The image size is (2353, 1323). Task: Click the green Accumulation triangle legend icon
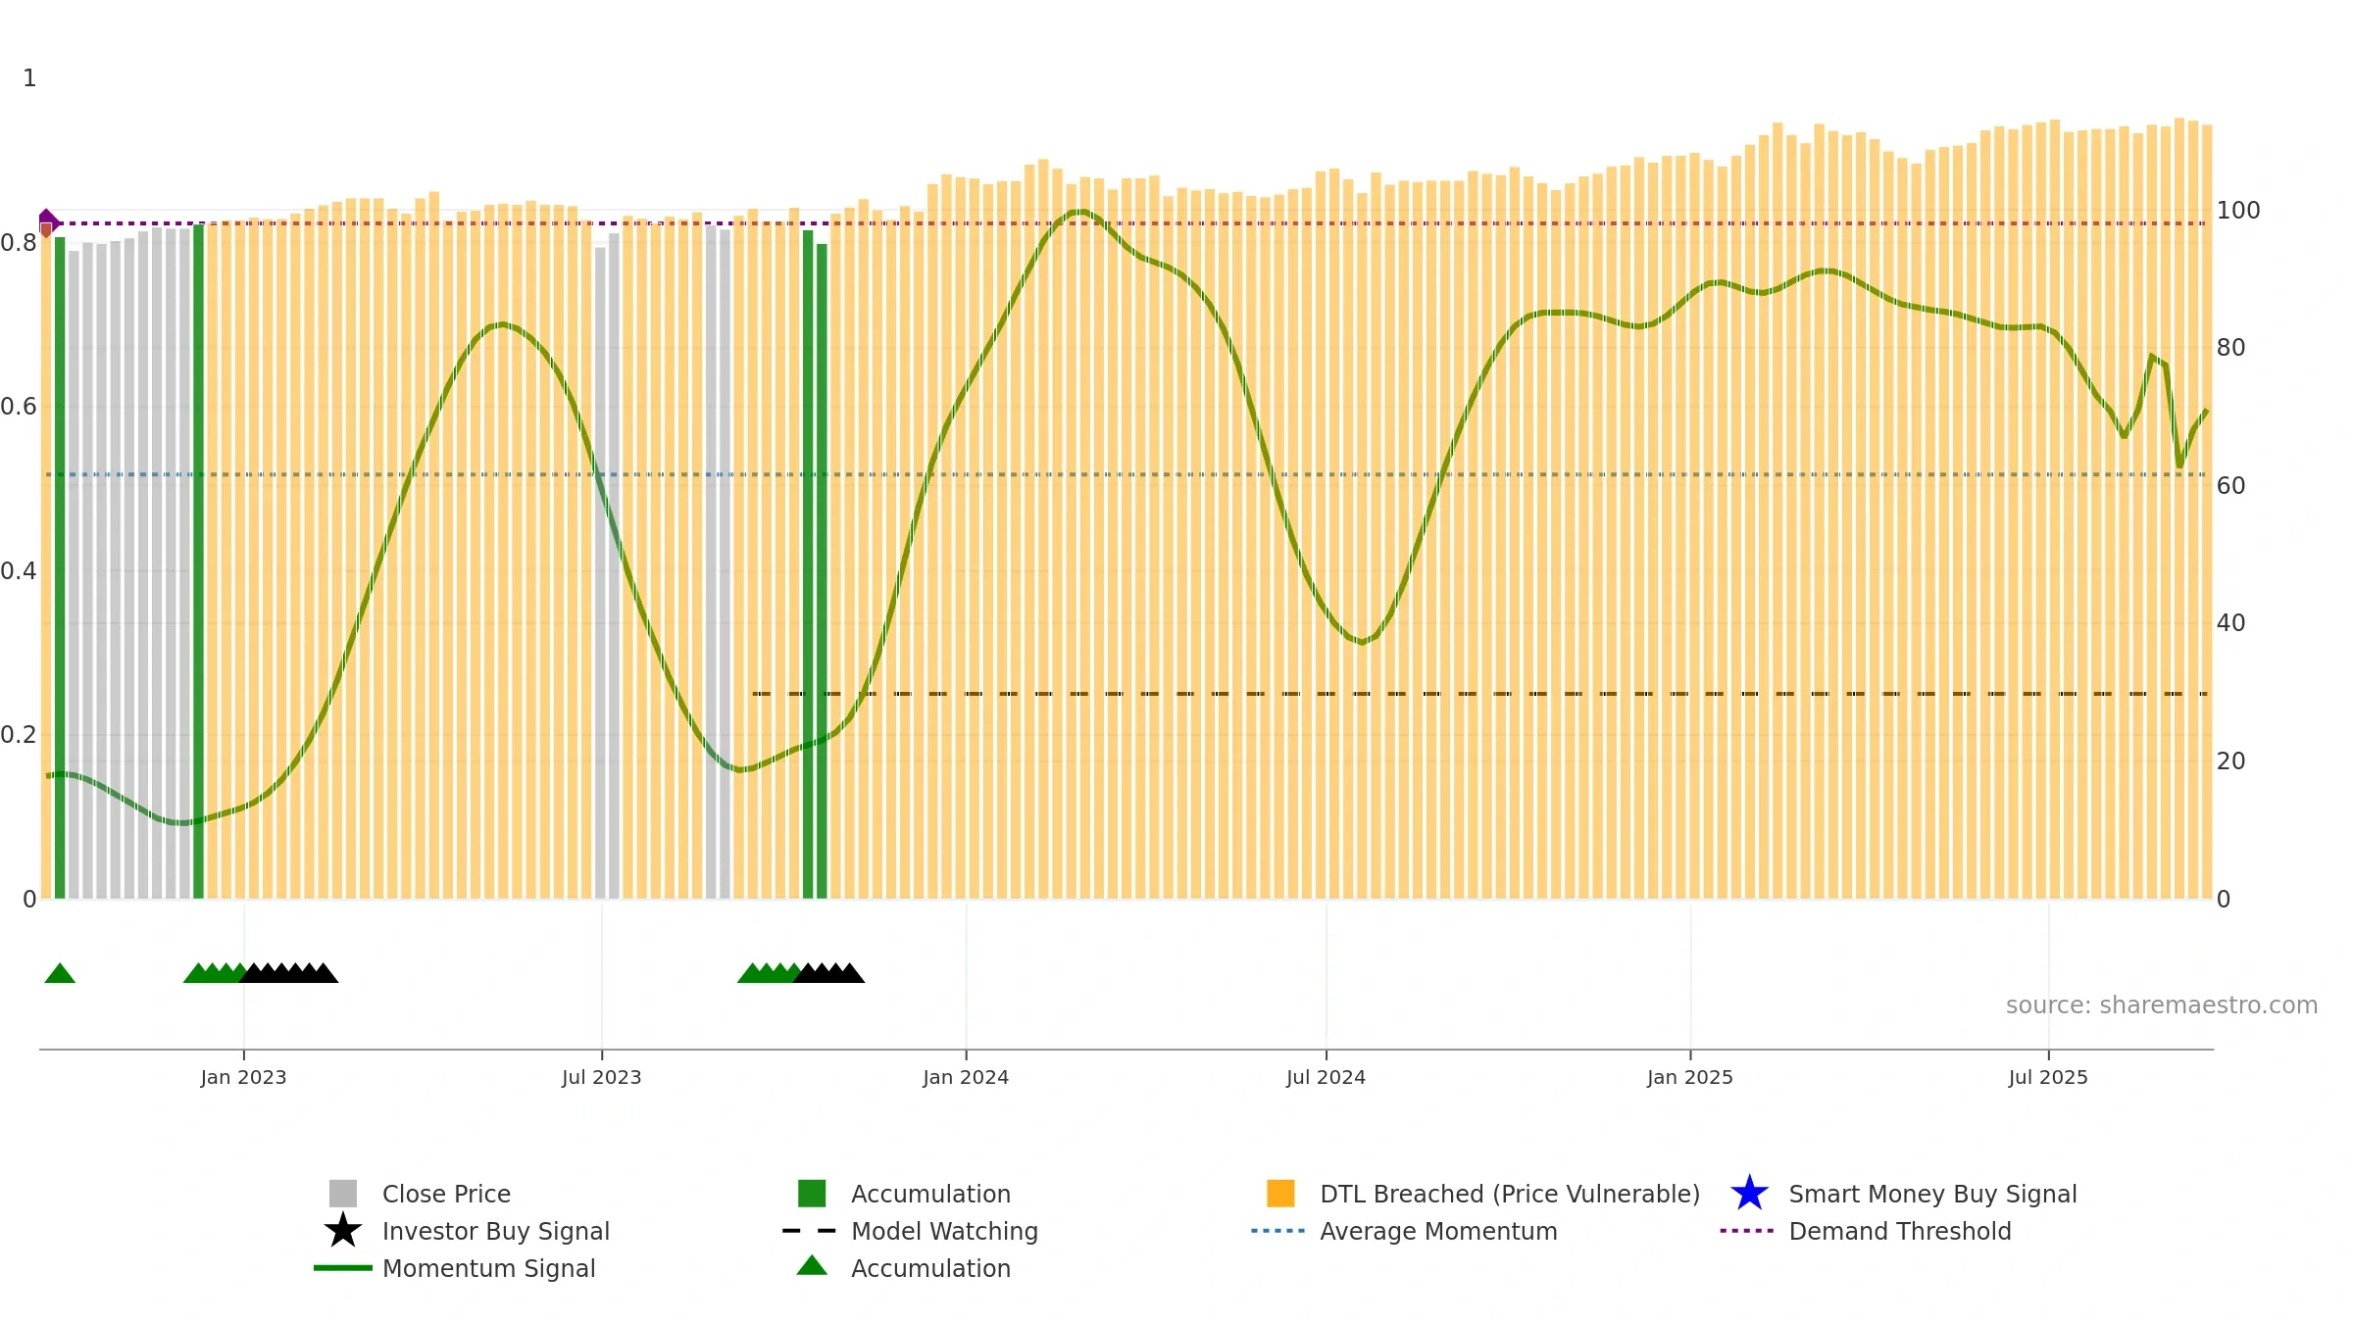812,1266
